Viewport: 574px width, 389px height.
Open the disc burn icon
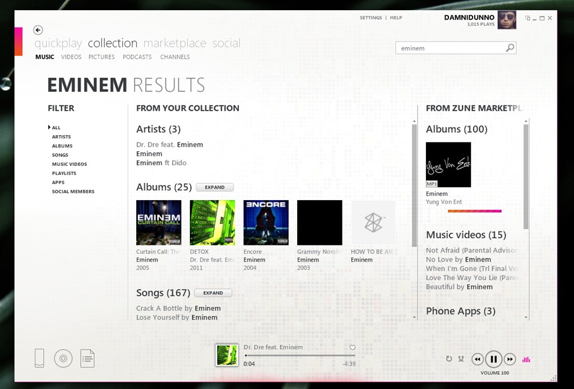tap(63, 358)
